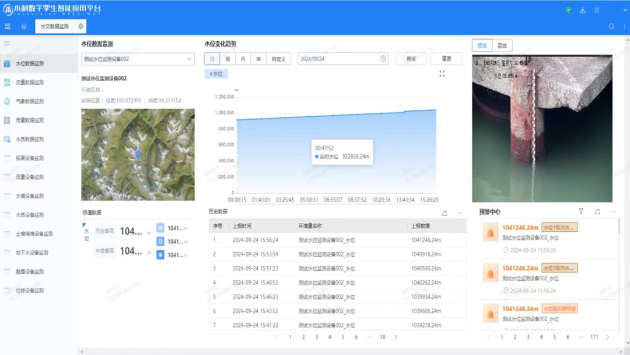Close the 水文数据监测 tab
This screenshot has height=355, width=630.
pos(80,26)
